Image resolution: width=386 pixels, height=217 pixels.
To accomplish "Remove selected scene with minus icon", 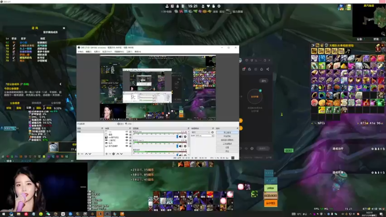I will 82,154.
